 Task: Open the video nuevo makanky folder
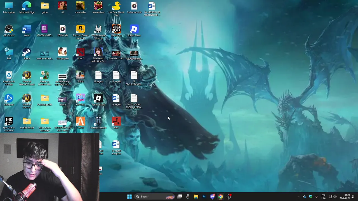point(45,124)
